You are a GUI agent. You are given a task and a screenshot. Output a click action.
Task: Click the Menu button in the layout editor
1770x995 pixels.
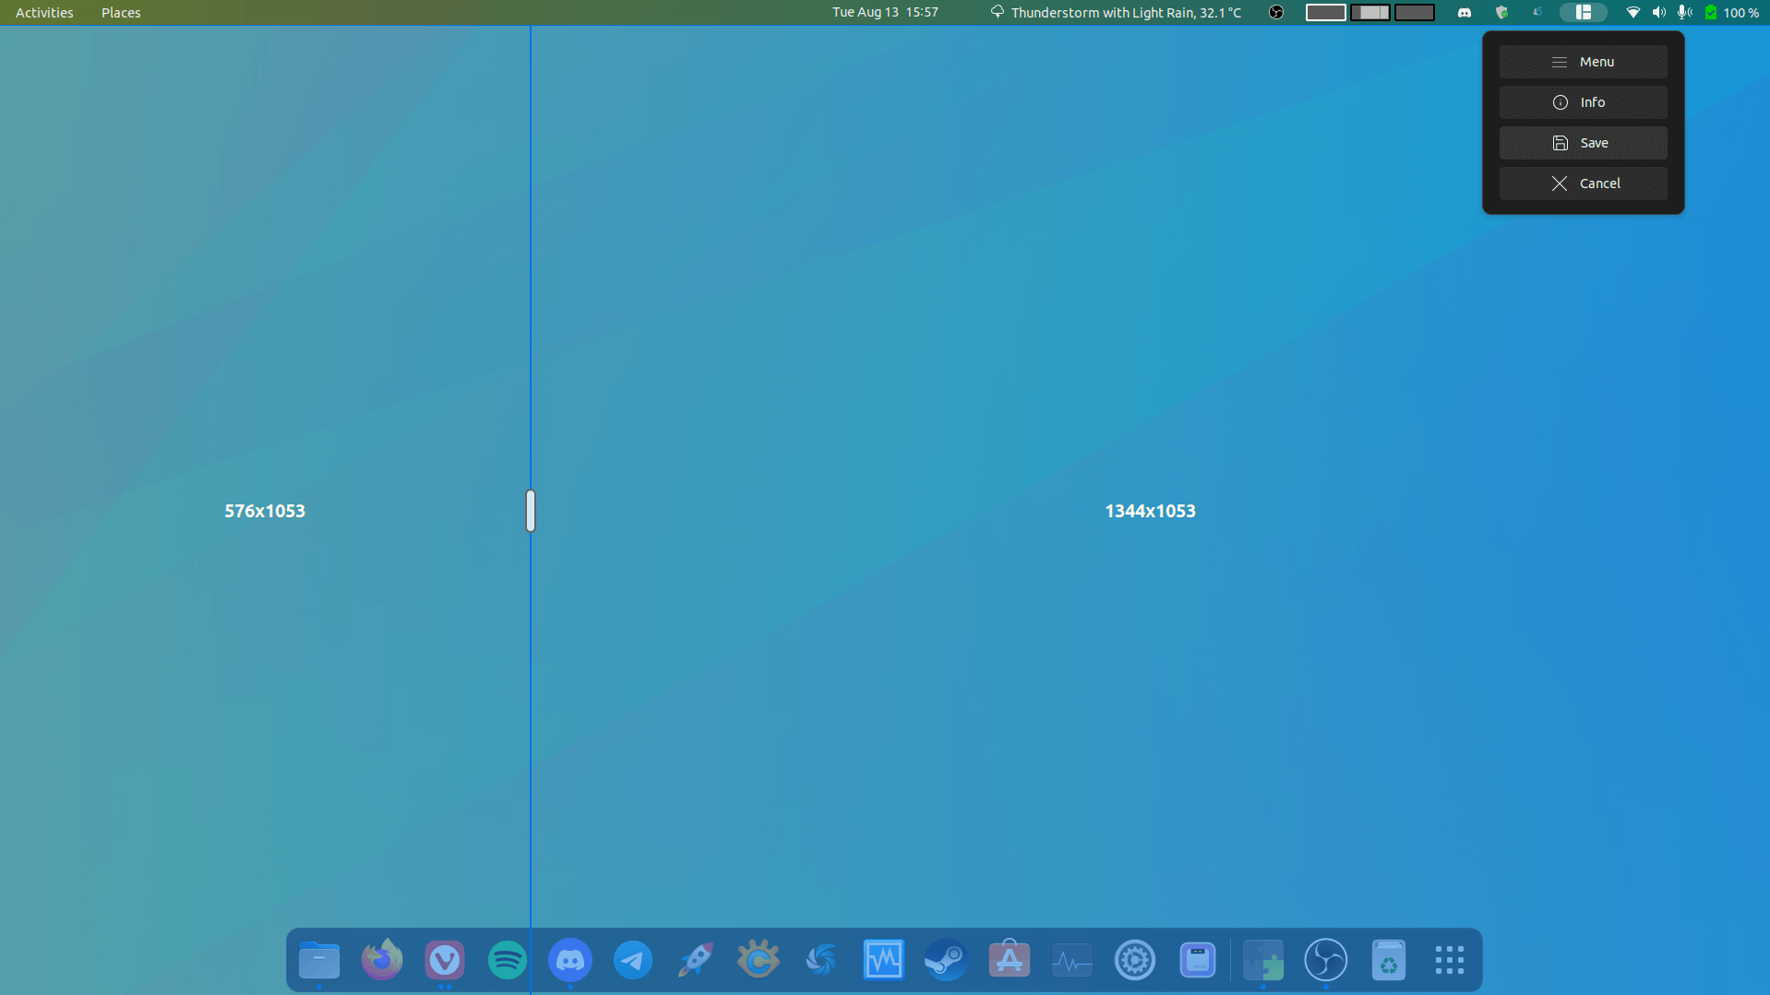tap(1583, 62)
